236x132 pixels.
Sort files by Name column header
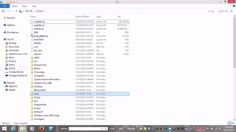[33, 16]
